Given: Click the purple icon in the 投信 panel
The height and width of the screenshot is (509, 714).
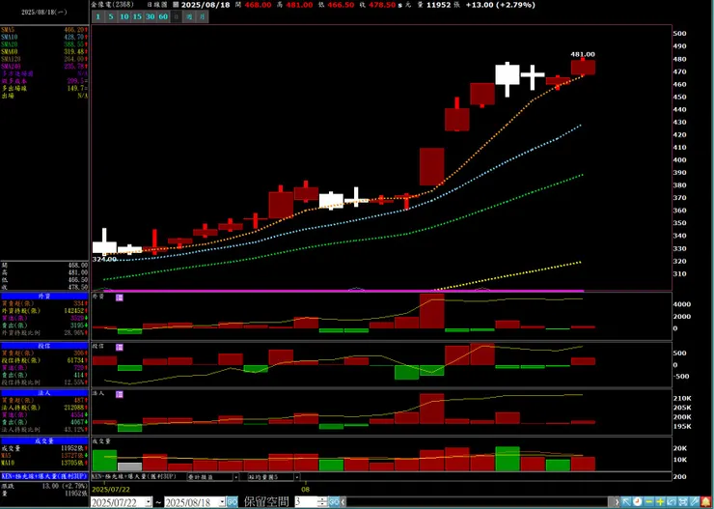Looking at the screenshot, I should coord(120,348).
